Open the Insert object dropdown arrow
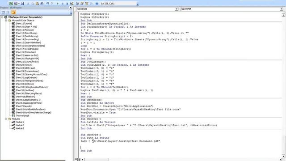Screen dimensions: 286x161 19,4
